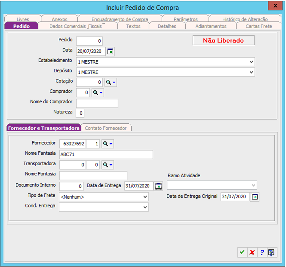Open the Enquadramento de Compra tab
286x267 pixels.
(x=120, y=19)
